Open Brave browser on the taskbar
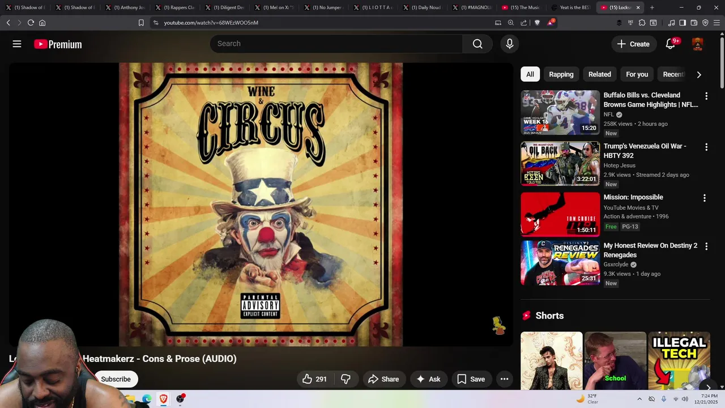The height and width of the screenshot is (408, 725). (163, 399)
